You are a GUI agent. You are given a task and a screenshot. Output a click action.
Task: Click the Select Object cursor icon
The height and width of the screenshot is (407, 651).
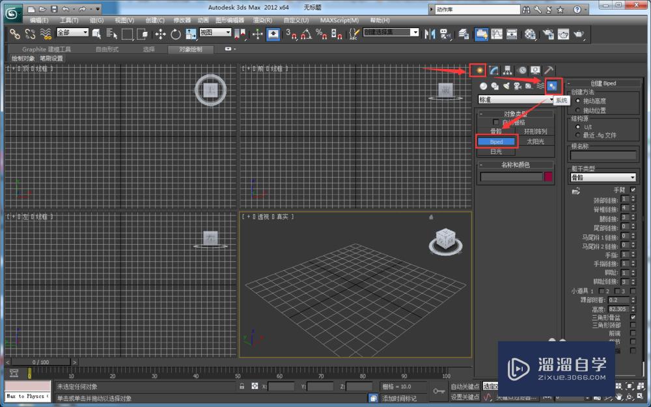[97, 34]
